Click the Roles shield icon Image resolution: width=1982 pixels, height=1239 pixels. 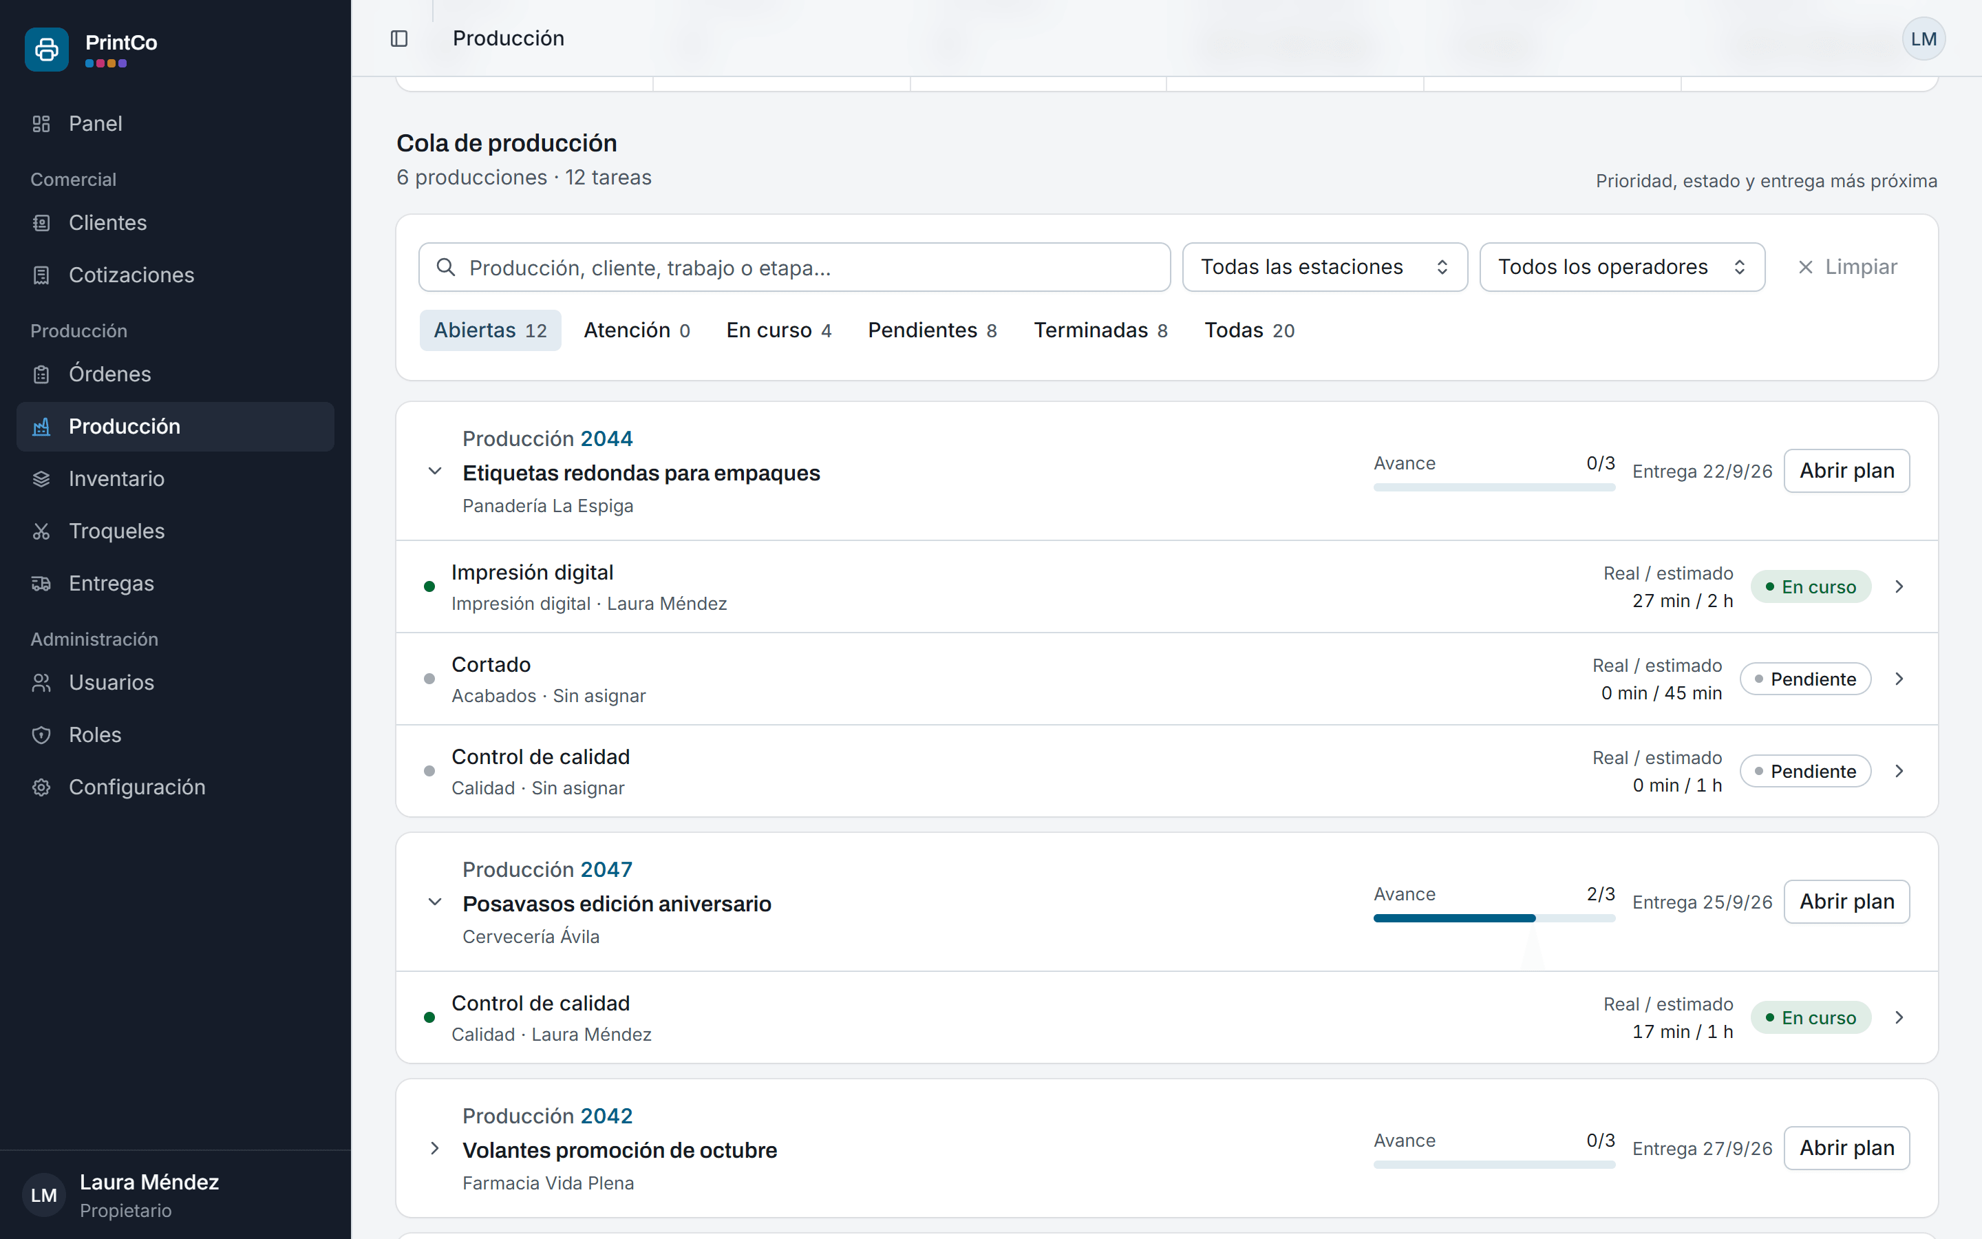(x=41, y=736)
